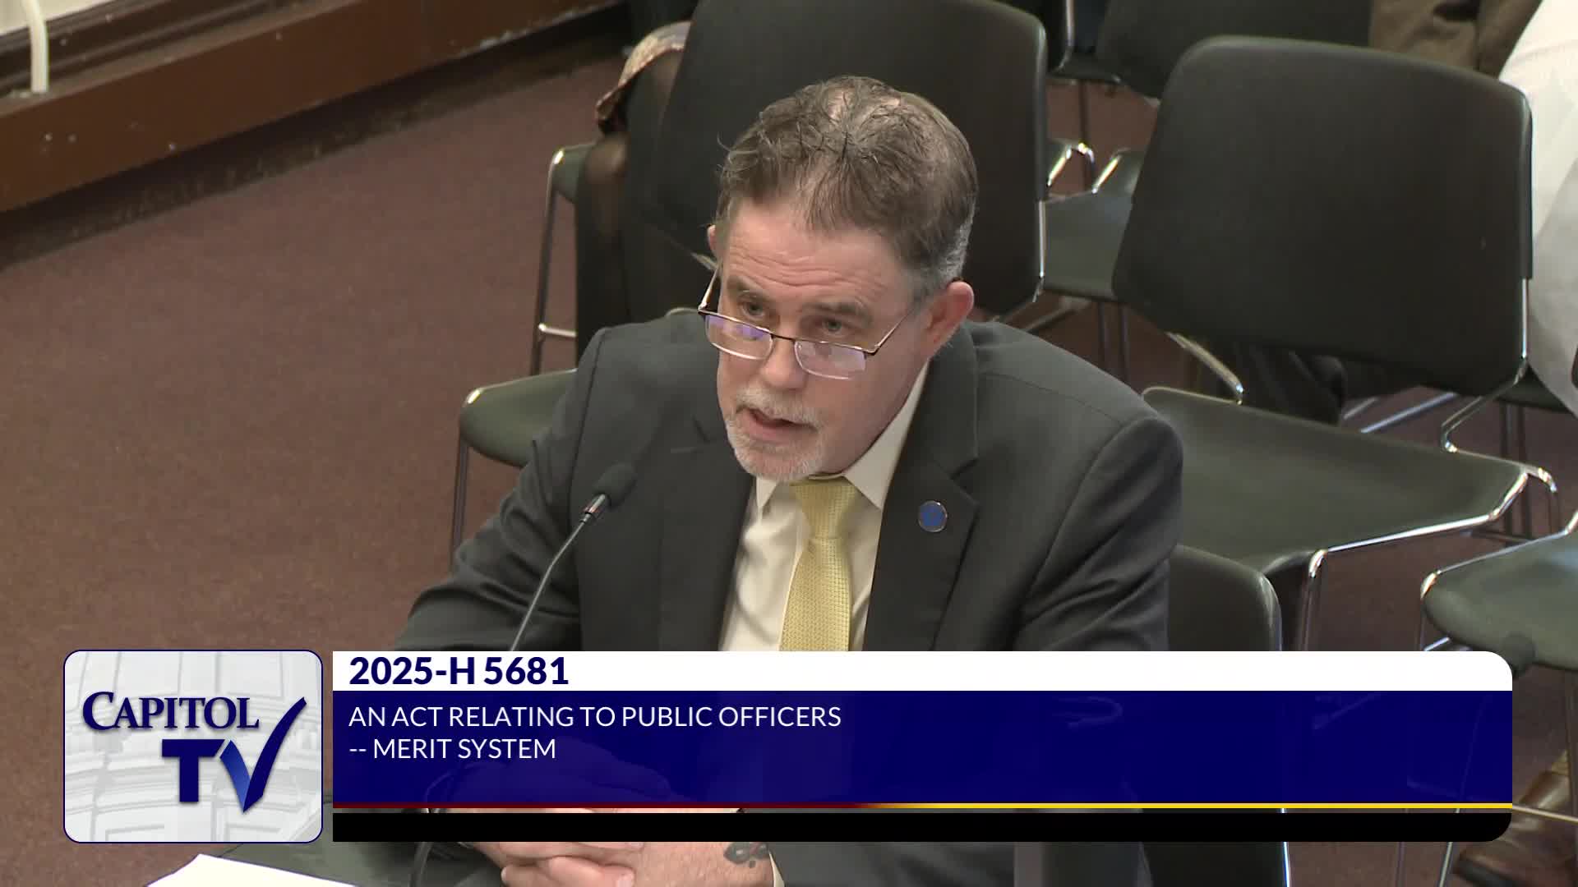The image size is (1578, 887).
Task: Click the MERIT SYSTEM subtitle line
Action: point(453,749)
